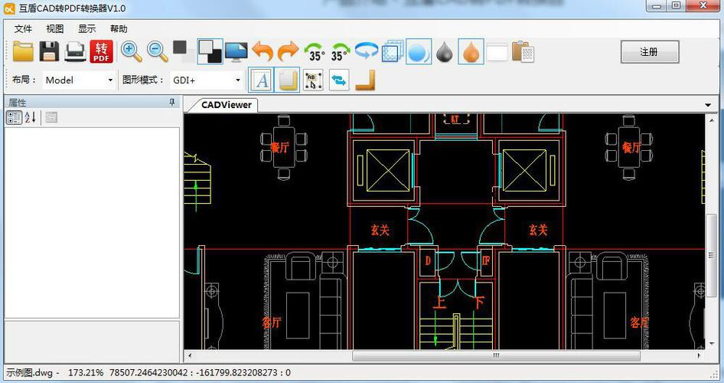Pin the 属性 panel

pyautogui.click(x=171, y=102)
